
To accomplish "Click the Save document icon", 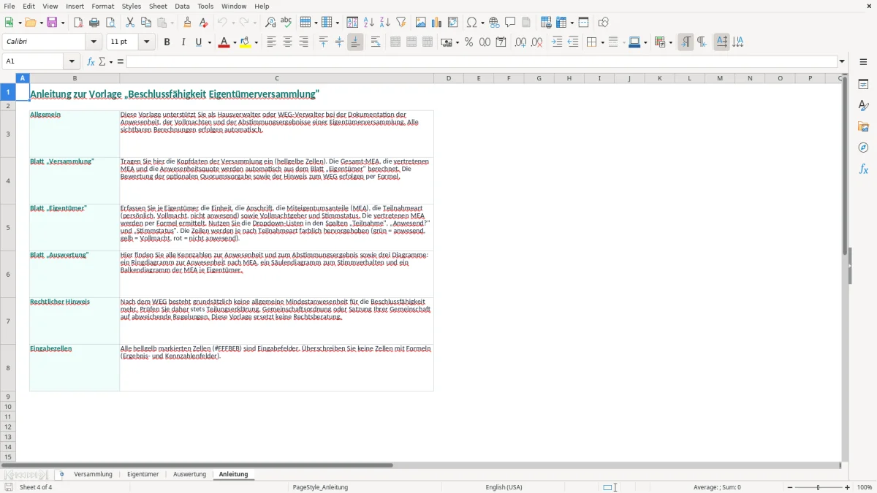I will pos(51,23).
